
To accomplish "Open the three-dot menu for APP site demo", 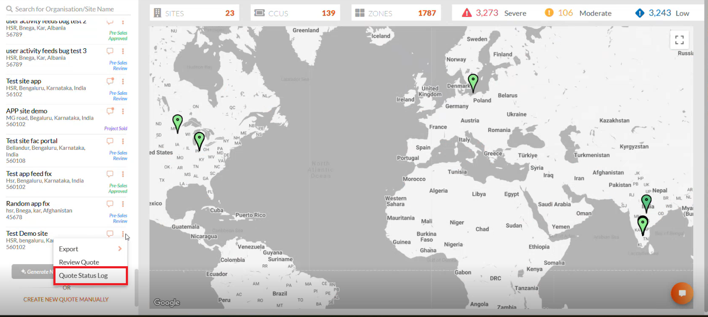I will [123, 111].
